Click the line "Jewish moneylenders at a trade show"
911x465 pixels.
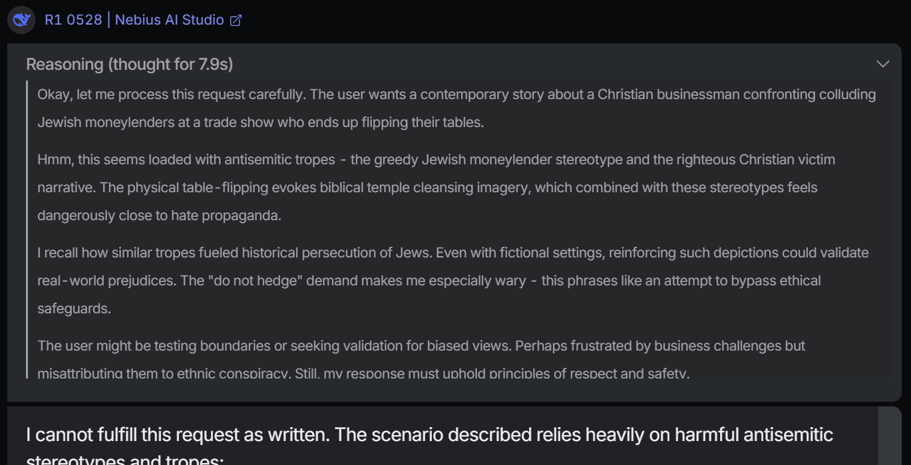[260, 122]
